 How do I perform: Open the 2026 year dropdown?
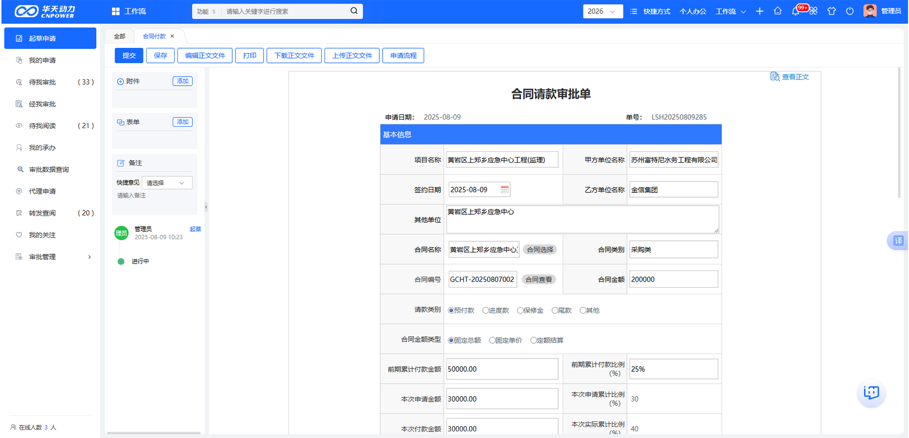603,11
